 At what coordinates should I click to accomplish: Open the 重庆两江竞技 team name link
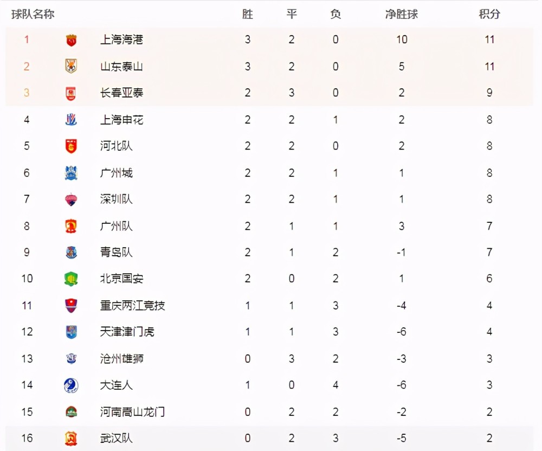coord(132,306)
